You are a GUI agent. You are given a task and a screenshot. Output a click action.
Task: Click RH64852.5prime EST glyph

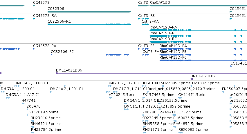tap(175, 127)
